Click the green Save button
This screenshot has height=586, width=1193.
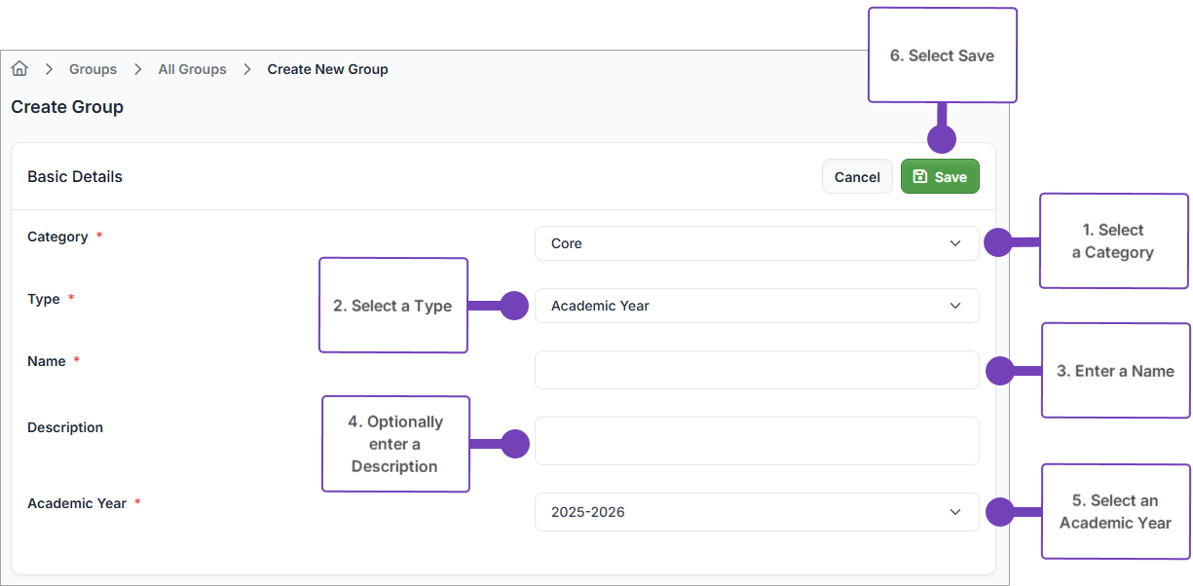pyautogui.click(x=939, y=176)
